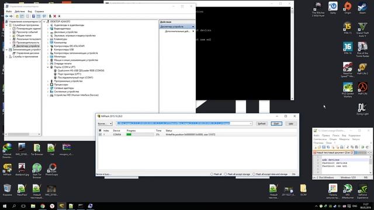Expand the Сетевые адаптеры device node
The height and width of the screenshot is (210, 374).
click(x=48, y=88)
